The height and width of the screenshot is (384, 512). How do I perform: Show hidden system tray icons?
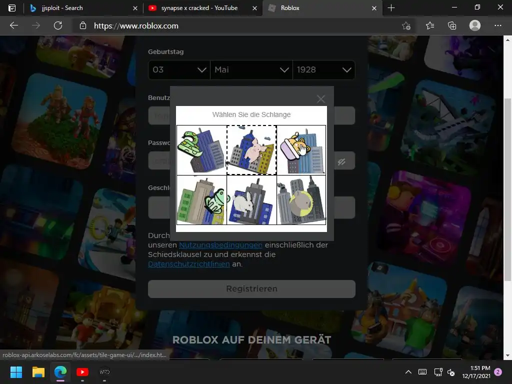click(408, 372)
